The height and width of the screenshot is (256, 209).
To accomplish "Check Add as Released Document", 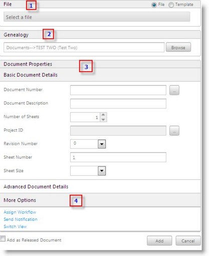I will (x=3, y=238).
